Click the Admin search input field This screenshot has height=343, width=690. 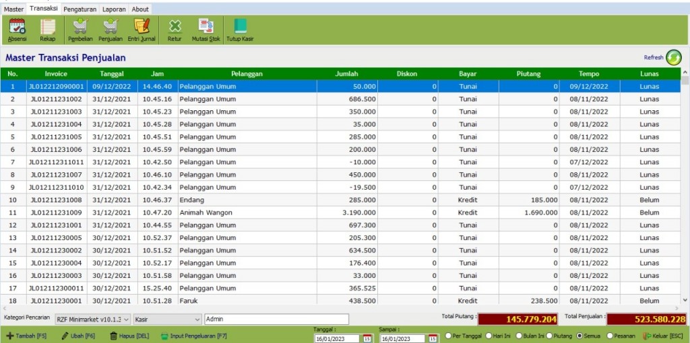click(277, 319)
